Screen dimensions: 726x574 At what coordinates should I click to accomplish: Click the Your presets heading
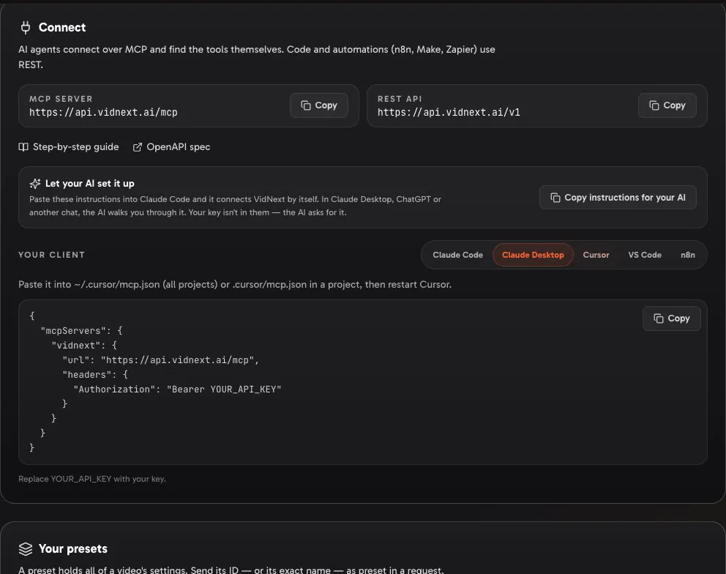73,549
